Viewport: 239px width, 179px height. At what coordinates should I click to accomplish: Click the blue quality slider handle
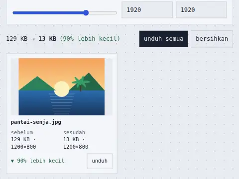(86, 13)
